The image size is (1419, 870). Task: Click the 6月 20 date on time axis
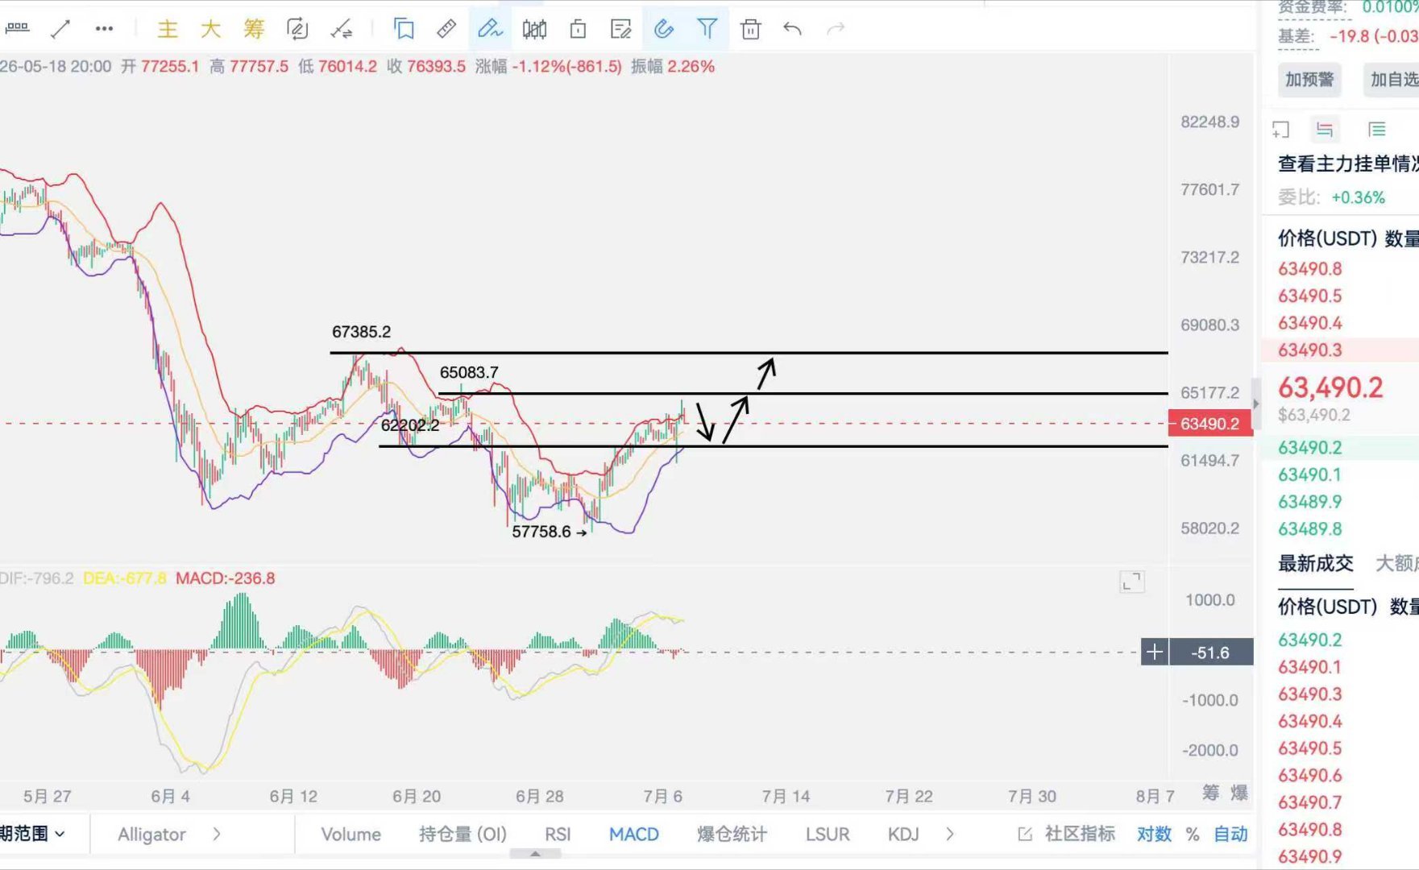point(417,797)
